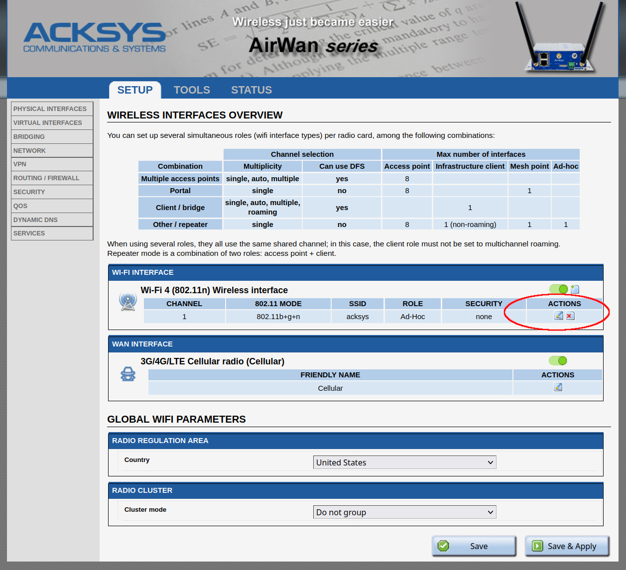
Task: Toggle the Wi-Fi 4 wireless interface switch
Action: pos(558,289)
